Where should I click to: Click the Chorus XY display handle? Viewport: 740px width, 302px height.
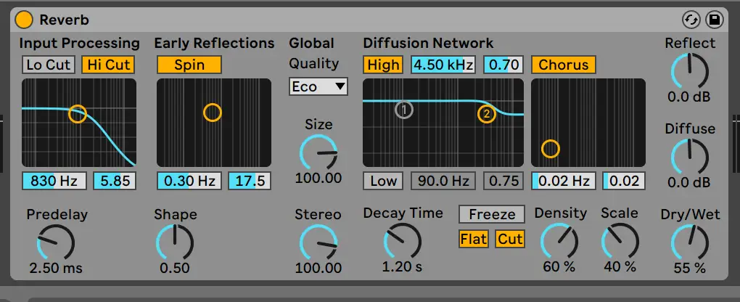point(551,149)
